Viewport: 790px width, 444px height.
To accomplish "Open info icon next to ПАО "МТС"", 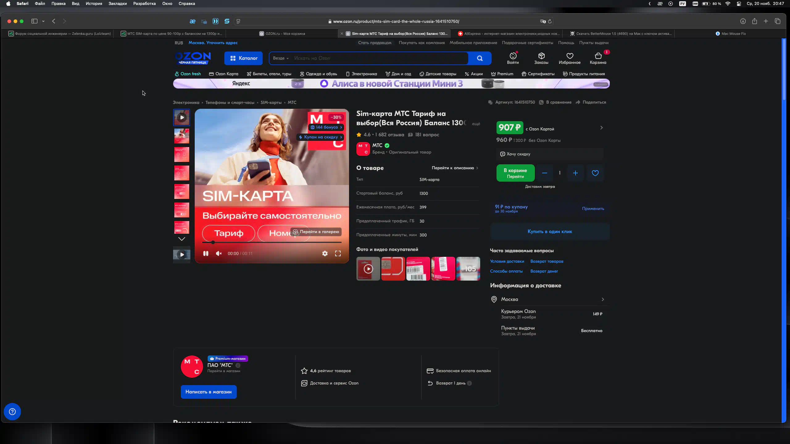I will point(238,365).
